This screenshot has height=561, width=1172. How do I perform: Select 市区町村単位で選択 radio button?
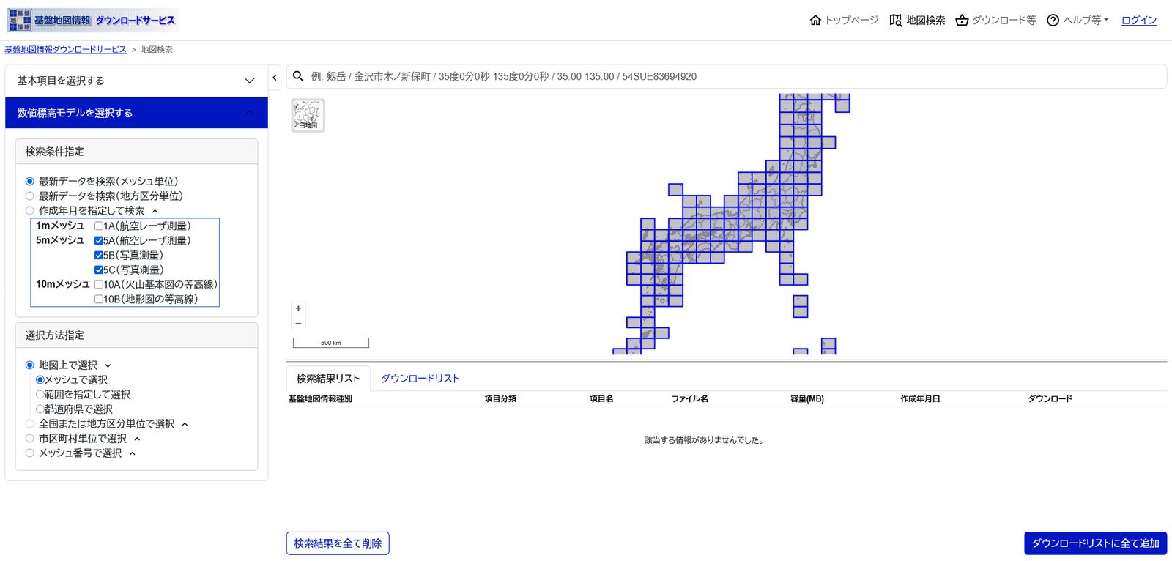[30, 439]
